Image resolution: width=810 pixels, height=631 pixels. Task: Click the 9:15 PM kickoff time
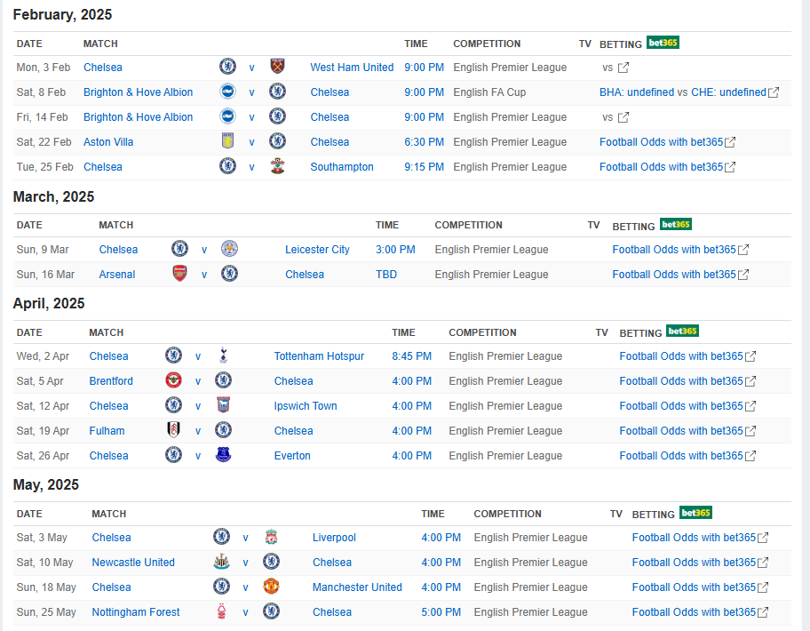coord(425,167)
